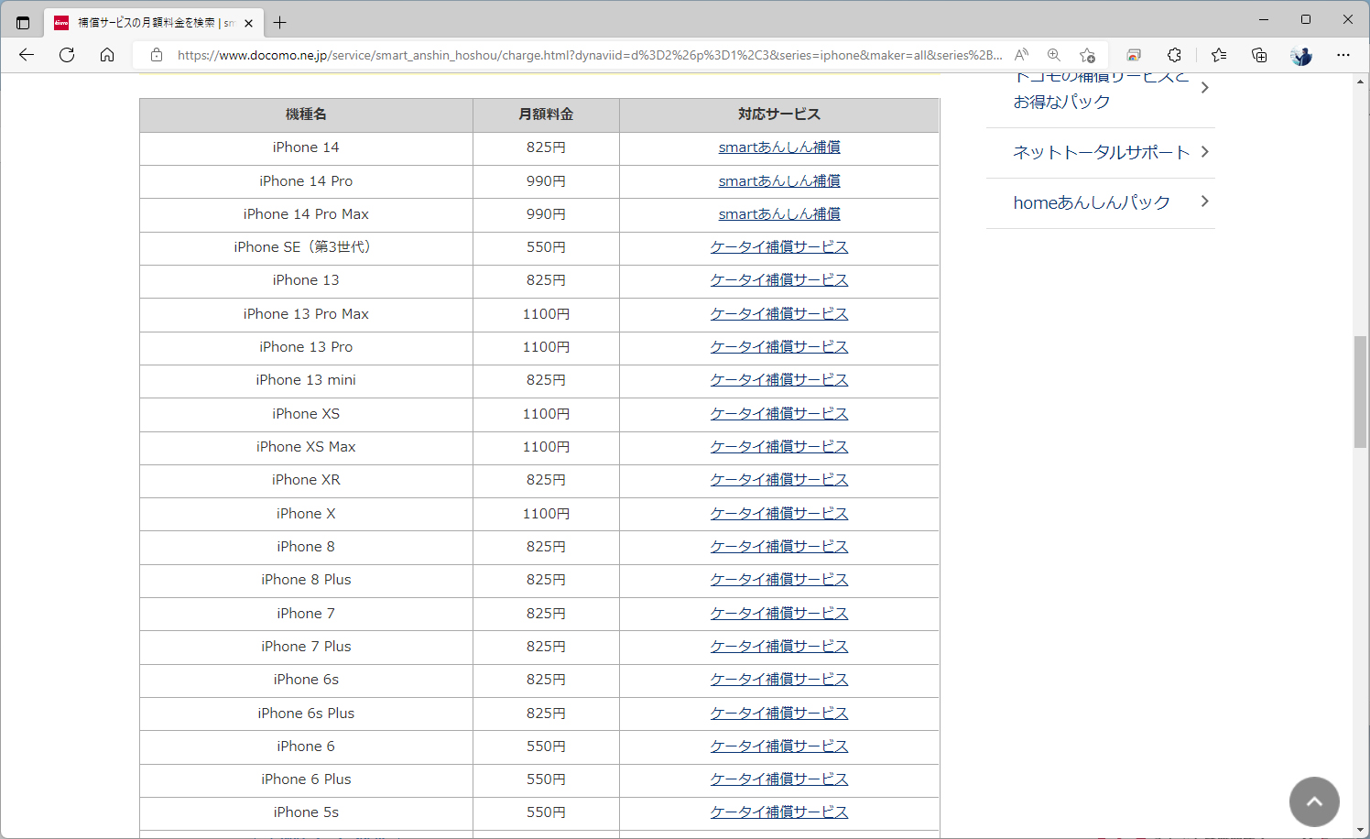Screen dimensions: 1370x839
Task: Click chevron beside お得なパック
Action: pyautogui.click(x=1205, y=88)
